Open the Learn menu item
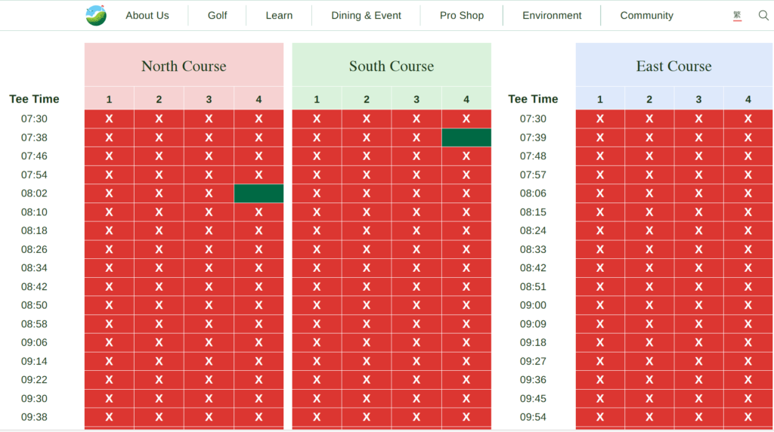Viewport: 774px width, 432px height. (x=279, y=15)
